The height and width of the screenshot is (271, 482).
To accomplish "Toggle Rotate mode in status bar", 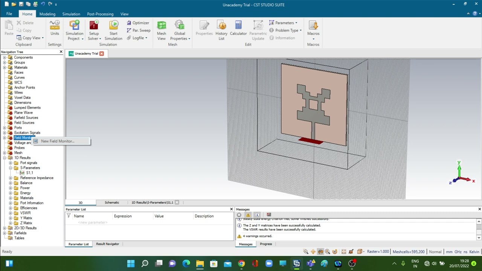I will pos(320,251).
